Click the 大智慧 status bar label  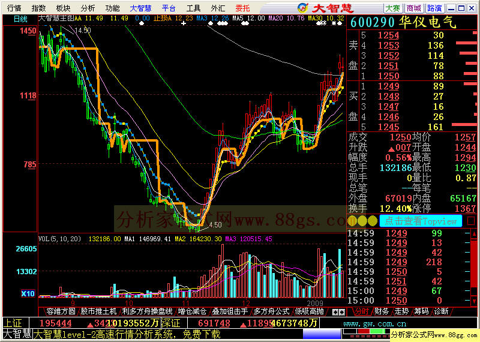(x=17, y=334)
